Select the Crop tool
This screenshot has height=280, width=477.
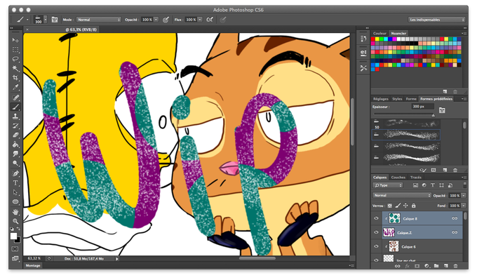pos(15,78)
